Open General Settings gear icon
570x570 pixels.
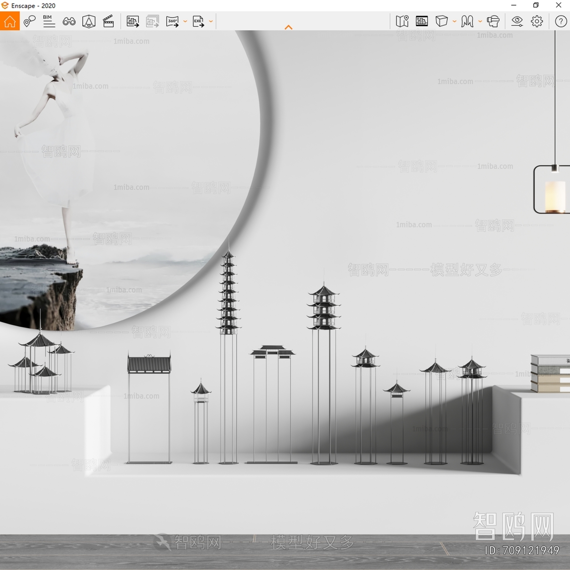(537, 21)
